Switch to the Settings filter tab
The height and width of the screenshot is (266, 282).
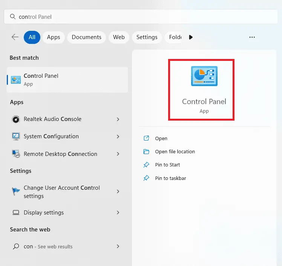tap(147, 37)
